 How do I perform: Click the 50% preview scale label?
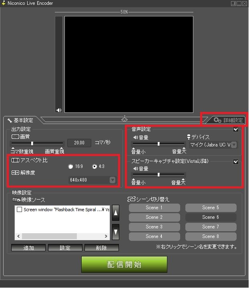124,12
